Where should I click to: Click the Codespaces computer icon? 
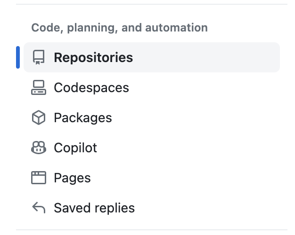(39, 87)
